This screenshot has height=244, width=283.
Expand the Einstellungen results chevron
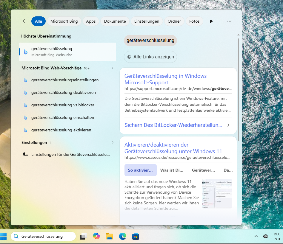(113, 142)
